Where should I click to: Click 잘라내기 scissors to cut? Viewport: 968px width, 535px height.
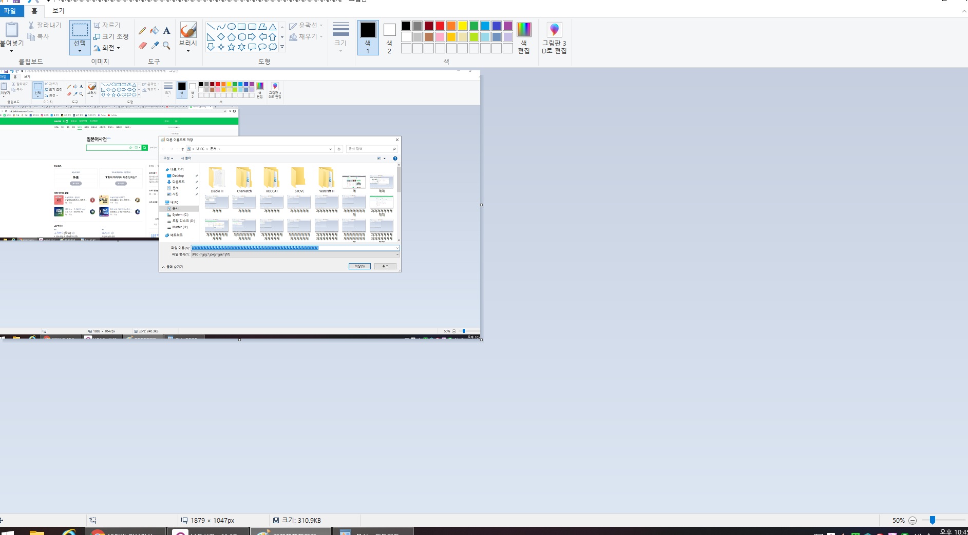click(45, 25)
